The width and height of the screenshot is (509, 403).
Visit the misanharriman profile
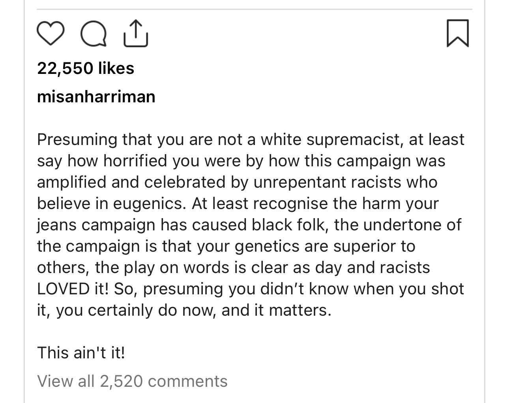96,97
